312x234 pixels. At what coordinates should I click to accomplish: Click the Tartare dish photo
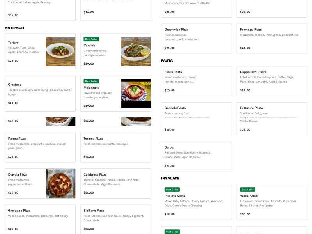click(60, 51)
